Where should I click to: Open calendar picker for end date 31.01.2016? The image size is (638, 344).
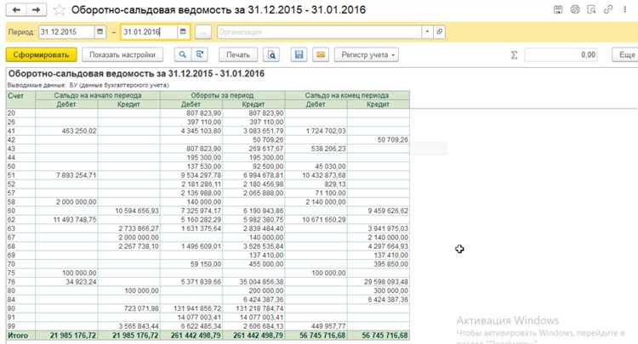183,31
